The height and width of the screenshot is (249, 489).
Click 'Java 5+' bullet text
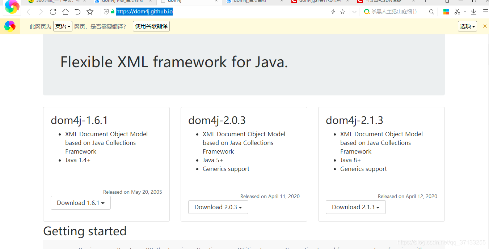213,160
